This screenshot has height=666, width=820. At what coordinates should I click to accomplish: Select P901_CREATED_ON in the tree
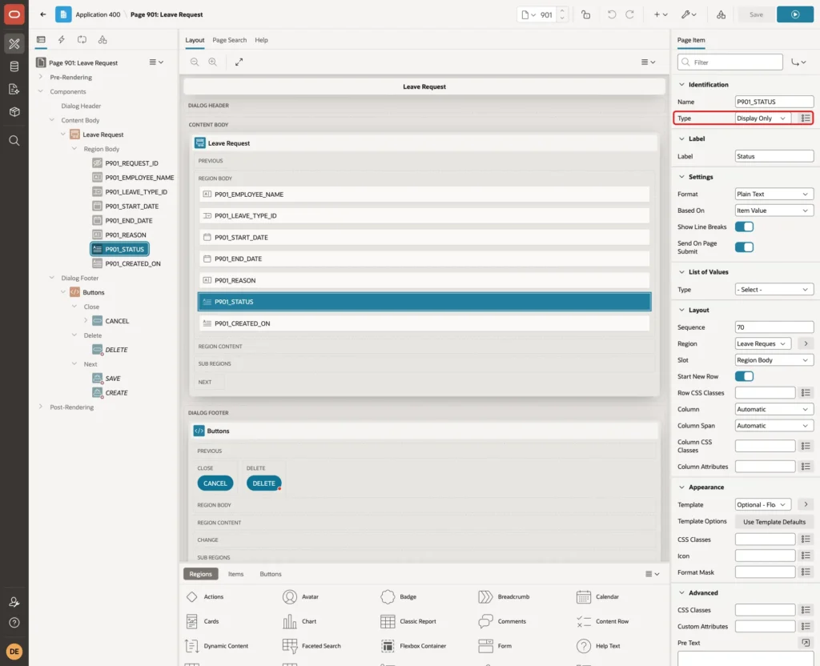click(132, 263)
